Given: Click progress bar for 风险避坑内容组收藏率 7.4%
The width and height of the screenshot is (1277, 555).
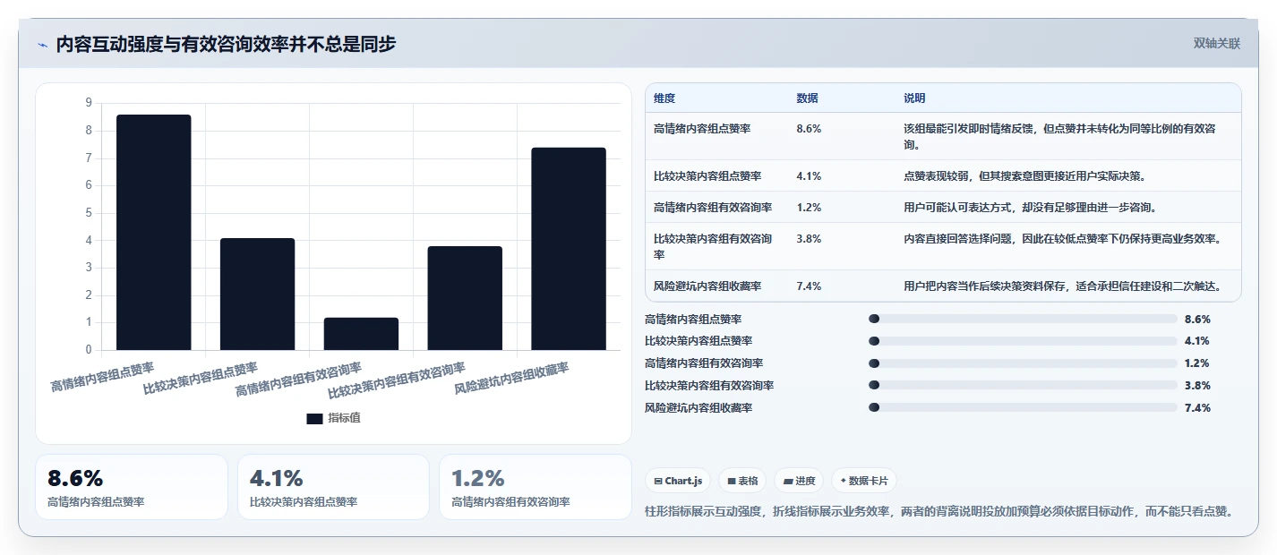Looking at the screenshot, I should pyautogui.click(x=1023, y=407).
